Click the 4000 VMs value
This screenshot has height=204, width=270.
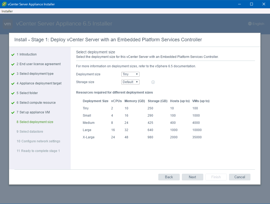click(x=196, y=123)
